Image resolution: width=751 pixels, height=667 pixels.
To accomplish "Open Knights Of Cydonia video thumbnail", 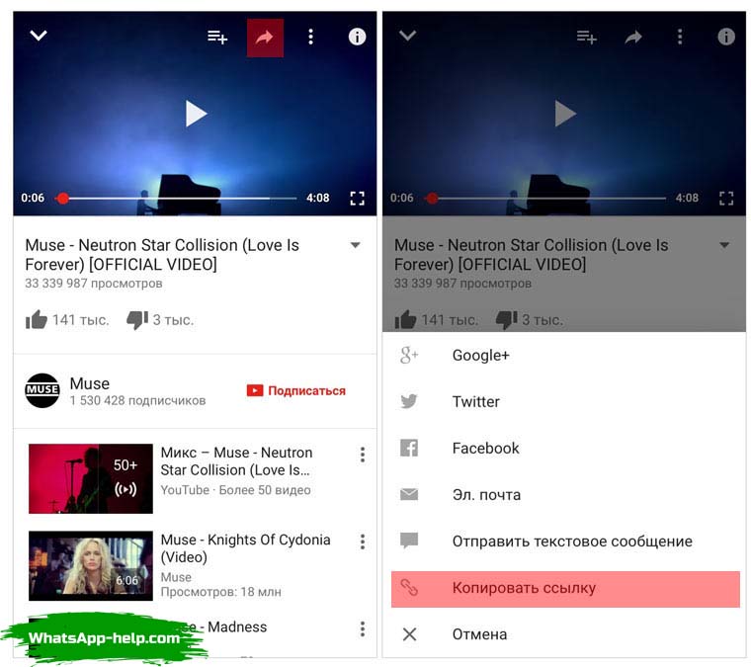I will click(x=91, y=565).
